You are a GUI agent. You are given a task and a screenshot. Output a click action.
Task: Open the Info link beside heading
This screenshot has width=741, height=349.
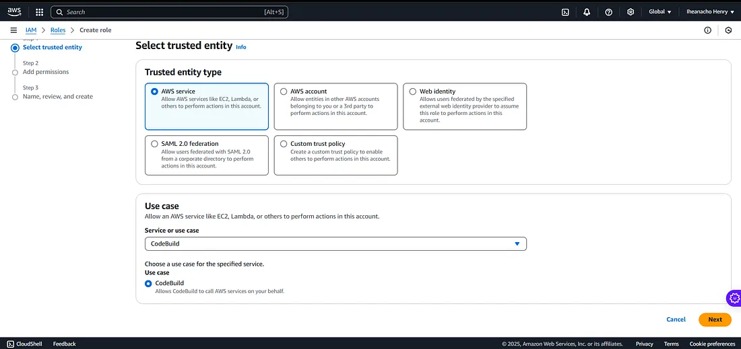[x=241, y=47]
